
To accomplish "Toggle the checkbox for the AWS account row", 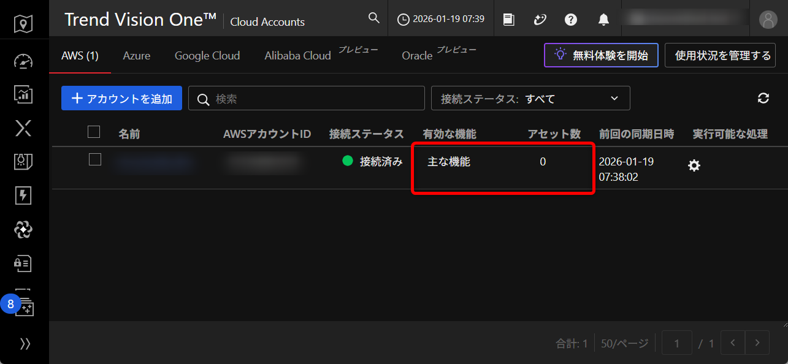I will click(95, 159).
